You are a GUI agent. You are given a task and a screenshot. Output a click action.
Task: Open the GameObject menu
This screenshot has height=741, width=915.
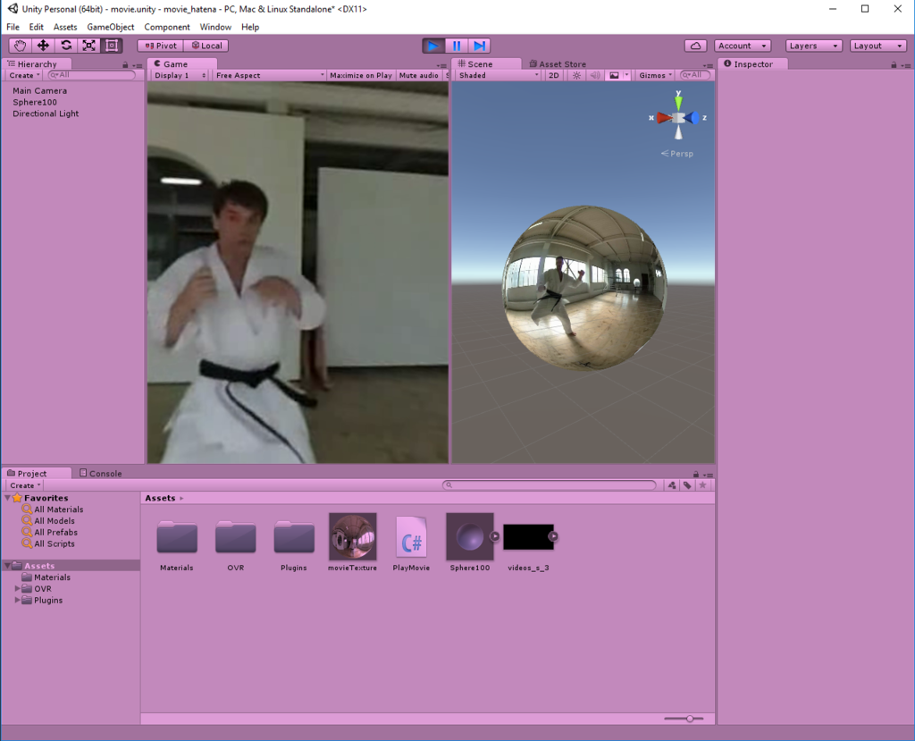click(110, 27)
